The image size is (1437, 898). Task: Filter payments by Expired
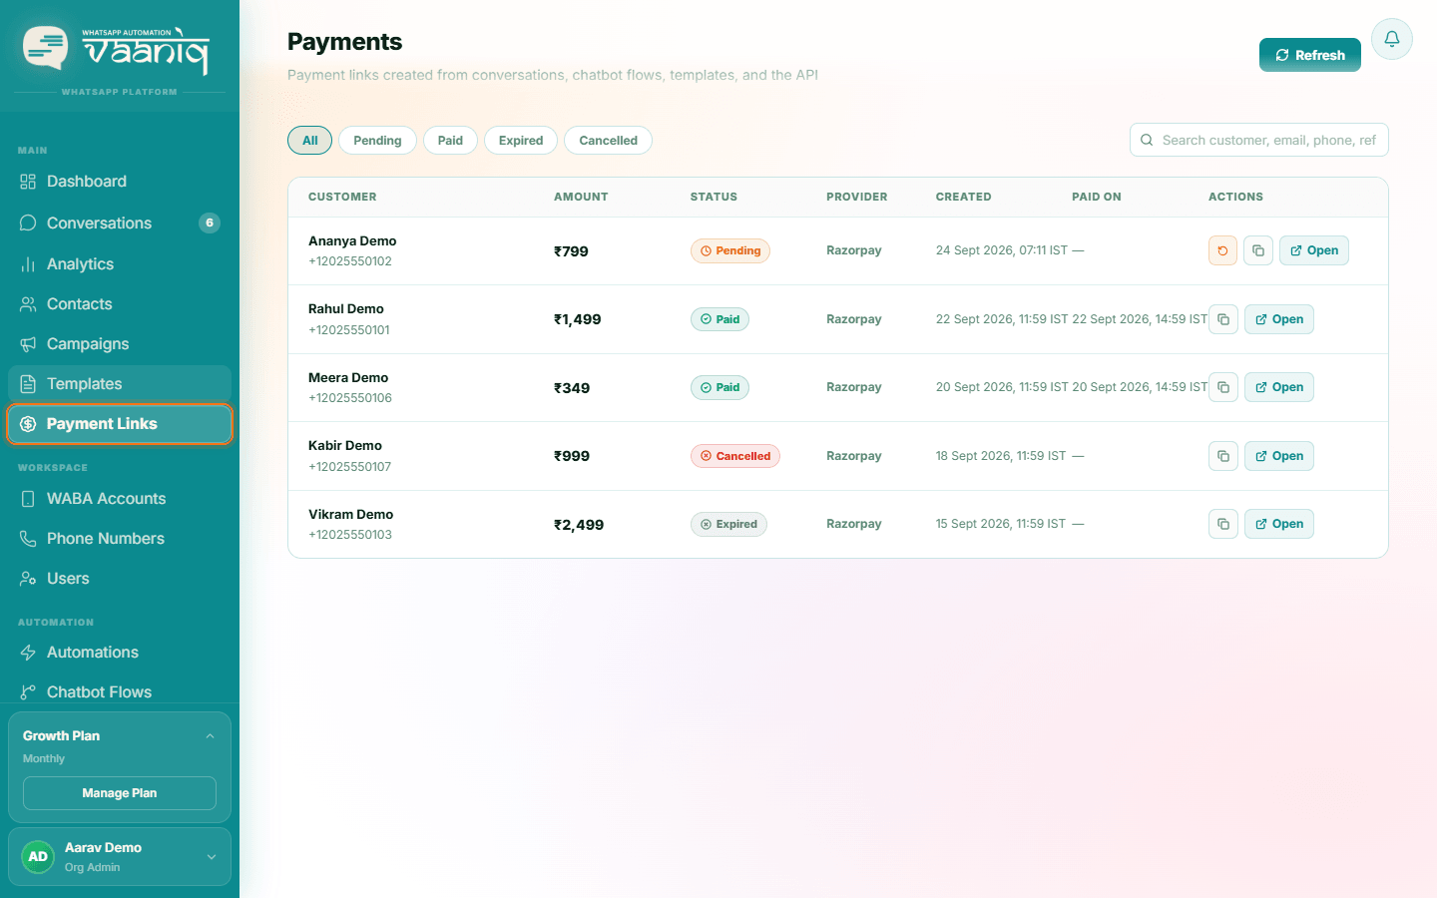pos(521,141)
